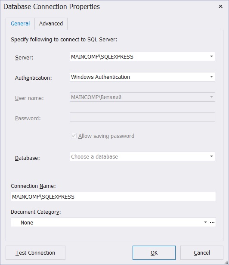The height and width of the screenshot is (265, 229).
Task: Close the Database Connection Properties dialog
Action: 220,6
